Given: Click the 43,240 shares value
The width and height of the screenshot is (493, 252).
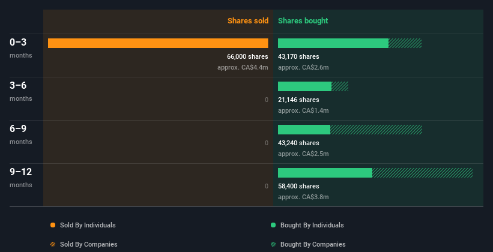Looking at the screenshot, I should [x=298, y=143].
